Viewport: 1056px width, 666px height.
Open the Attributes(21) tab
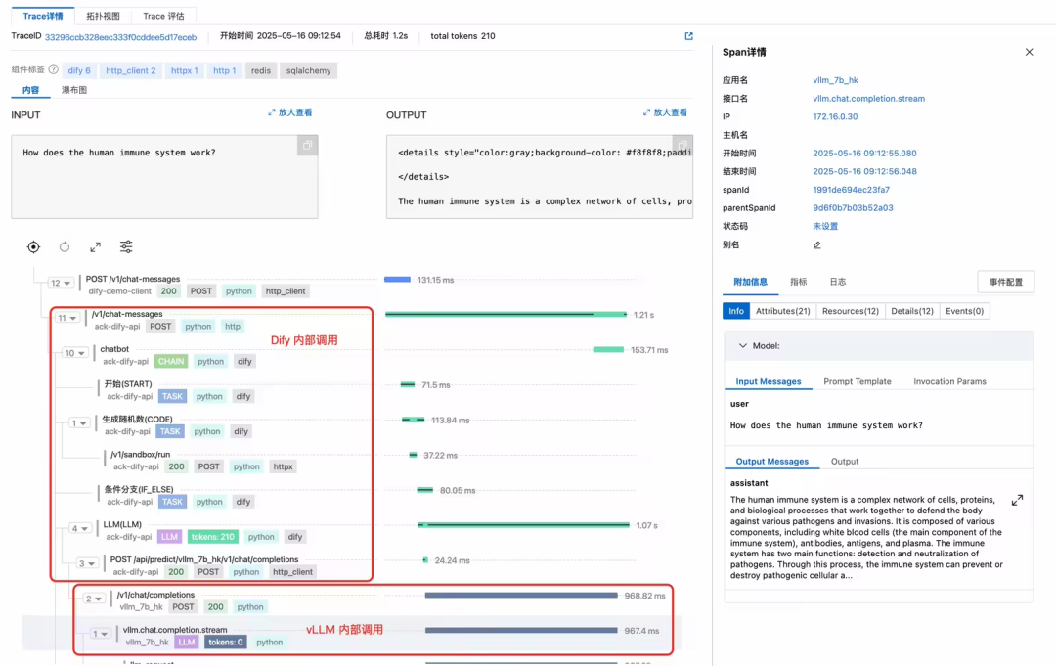(782, 311)
